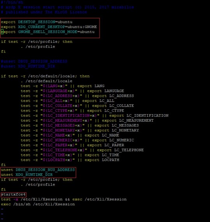Click the published under The MirOS Licence comment
Viewport: 210px width, 222px height.
[44, 12]
